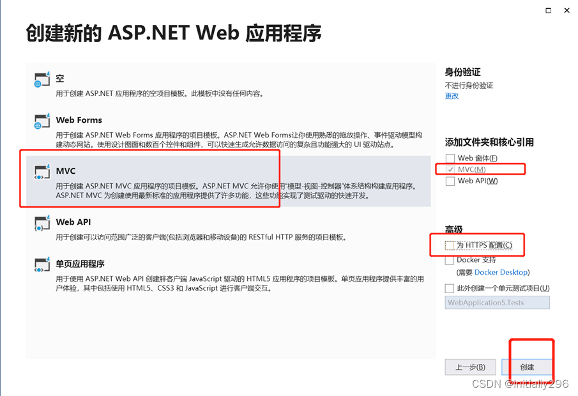The image size is (578, 396).
Task: Click the Web API RESTful HTTP description text
Action: pos(202,237)
